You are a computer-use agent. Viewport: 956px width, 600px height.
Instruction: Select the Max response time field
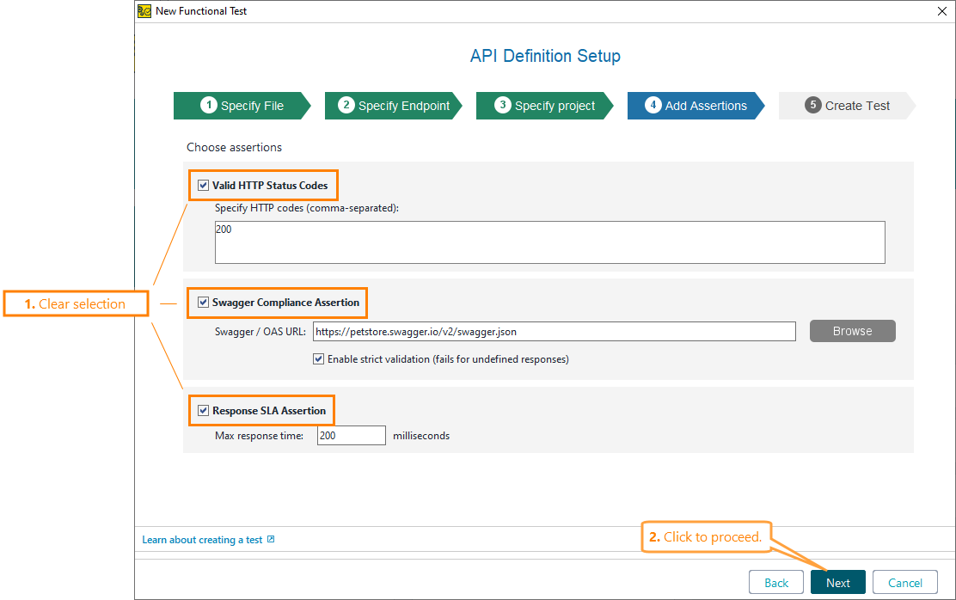[351, 435]
